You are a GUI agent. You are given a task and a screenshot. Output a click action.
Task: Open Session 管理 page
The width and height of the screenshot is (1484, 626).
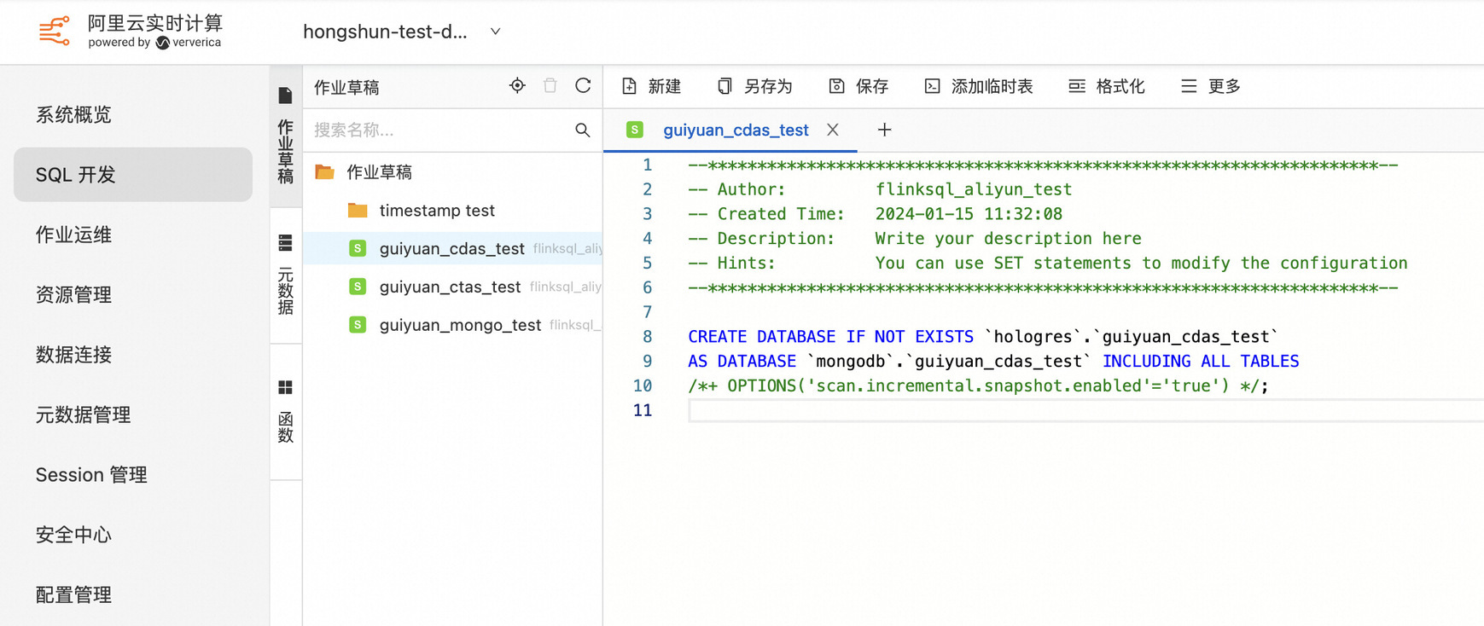(91, 475)
